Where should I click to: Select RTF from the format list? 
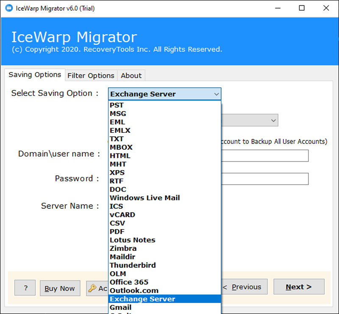[164, 181]
